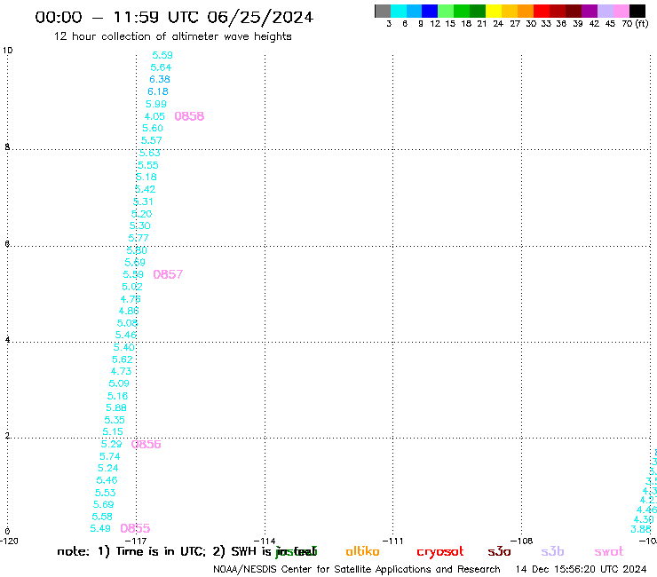Viewport: 657px width, 577px height.
Task: Click the wave height value '5.42'
Action: click(145, 189)
